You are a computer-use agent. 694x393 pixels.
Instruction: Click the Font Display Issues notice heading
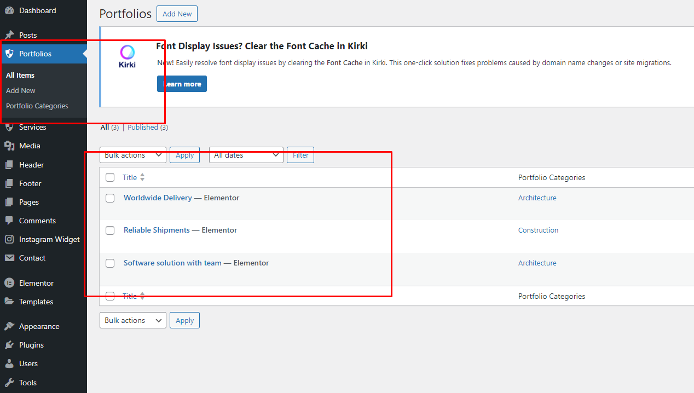[262, 46]
